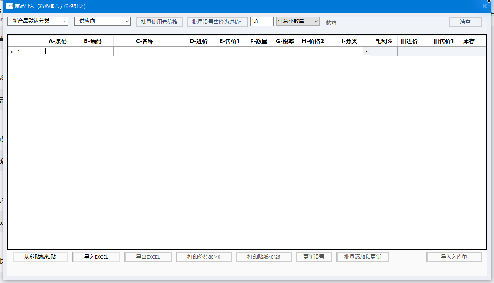This screenshot has width=494, height=283.
Task: Click the C-名称 column header
Action: [148, 41]
